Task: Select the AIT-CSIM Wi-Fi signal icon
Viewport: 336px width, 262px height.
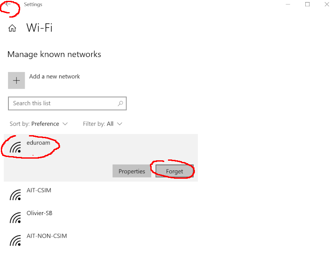Action: [x=16, y=195]
